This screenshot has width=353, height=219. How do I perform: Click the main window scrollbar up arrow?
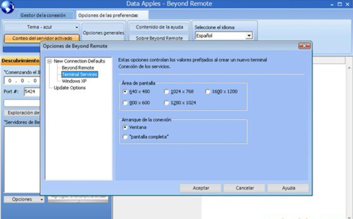349,67
